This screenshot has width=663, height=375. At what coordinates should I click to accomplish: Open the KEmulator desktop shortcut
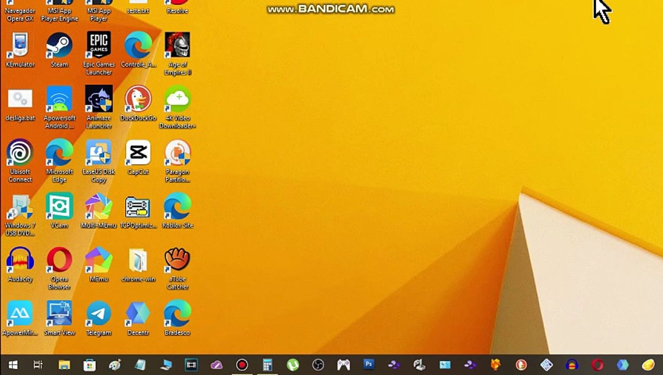[x=20, y=51]
